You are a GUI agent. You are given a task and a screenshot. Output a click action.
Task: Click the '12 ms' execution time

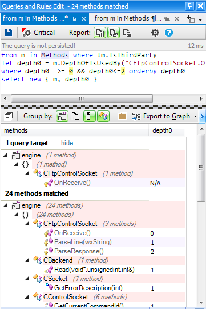pyautogui.click(x=196, y=46)
